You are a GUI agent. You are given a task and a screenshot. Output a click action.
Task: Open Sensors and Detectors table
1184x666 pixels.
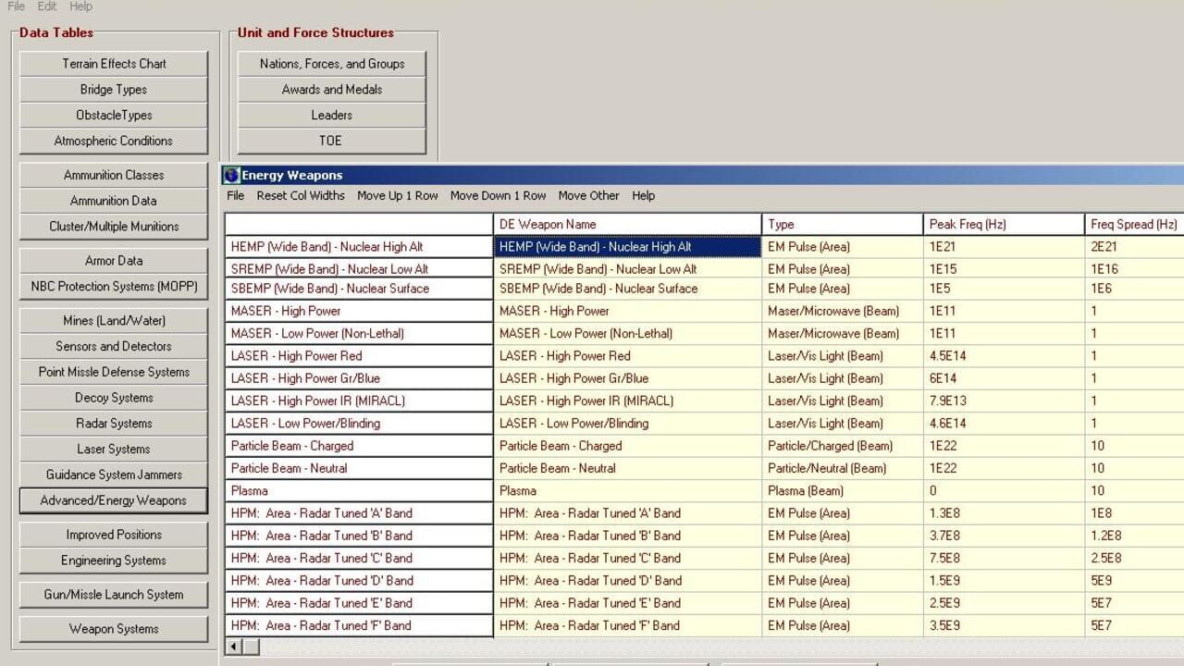tap(114, 346)
